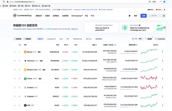Toggle dark mode moon icon
Image resolution: width=172 pixels, height=111 pixels.
coord(165,10)
